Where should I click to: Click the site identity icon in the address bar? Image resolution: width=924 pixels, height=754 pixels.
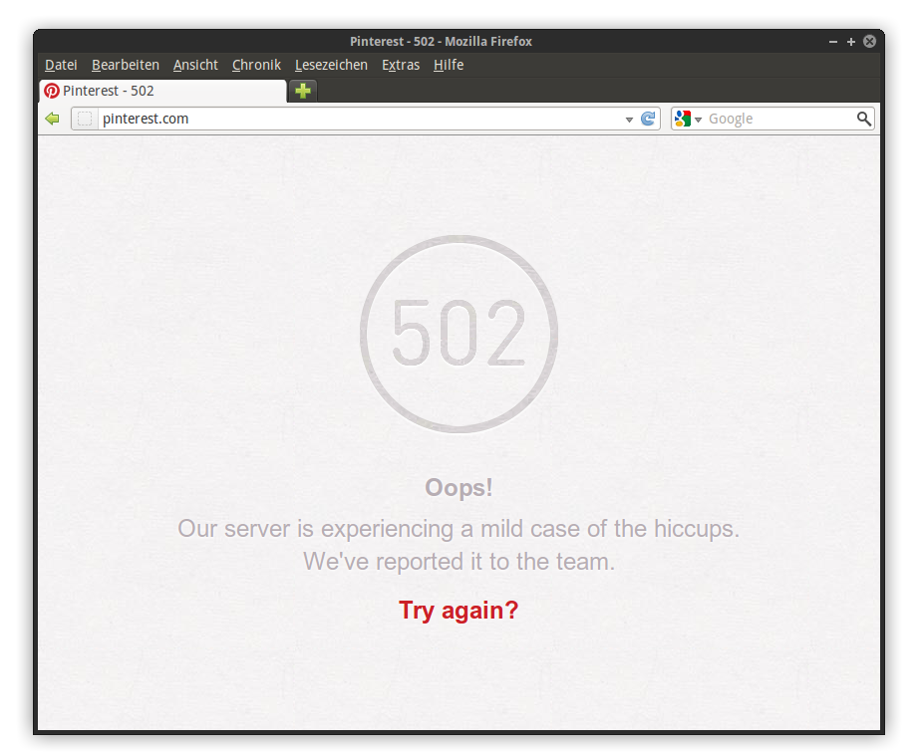tap(85, 119)
